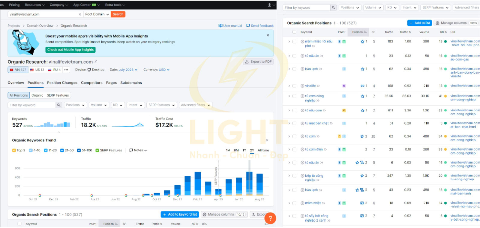
Task: Clear the vinalifevietnam.com domain search field
Action: (80, 14)
